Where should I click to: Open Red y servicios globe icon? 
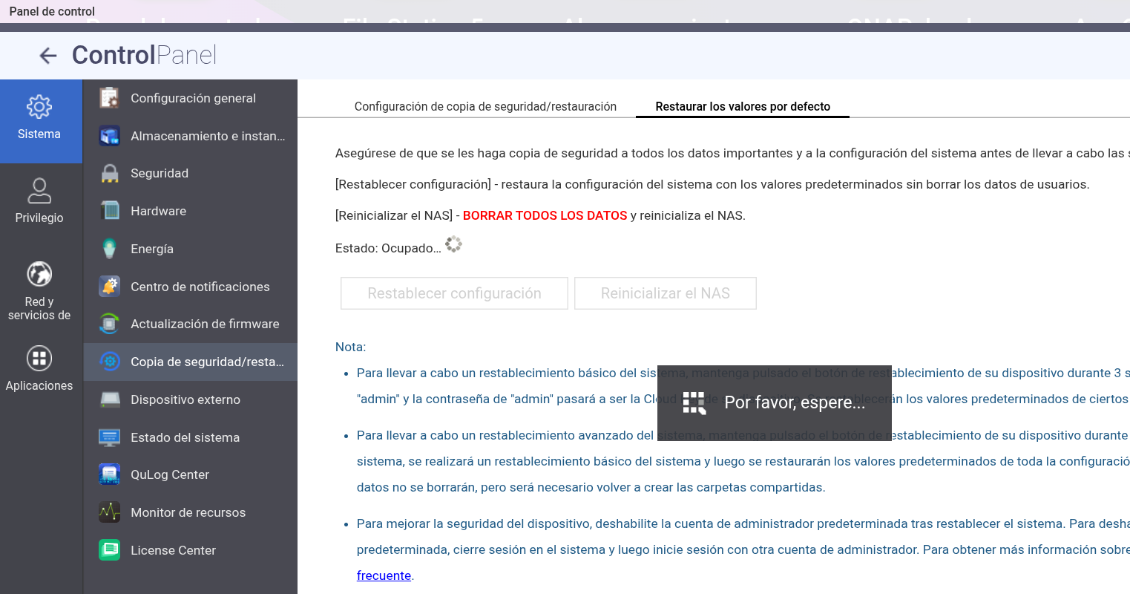click(39, 274)
